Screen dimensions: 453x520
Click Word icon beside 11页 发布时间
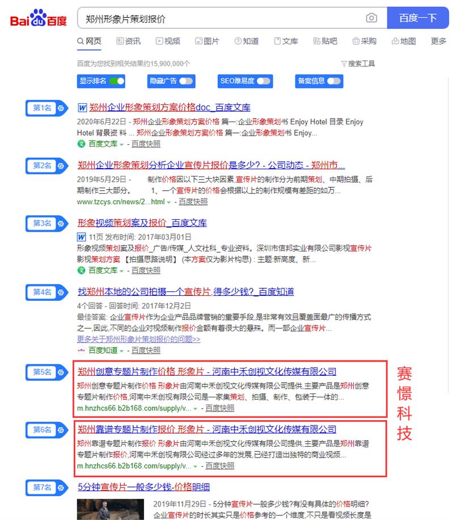82,237
